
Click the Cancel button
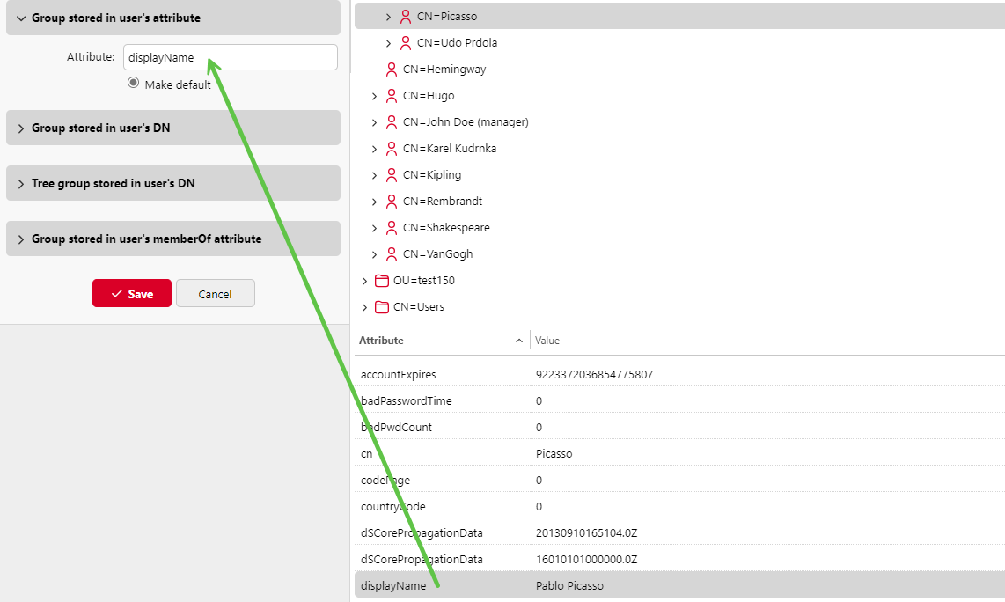point(215,294)
